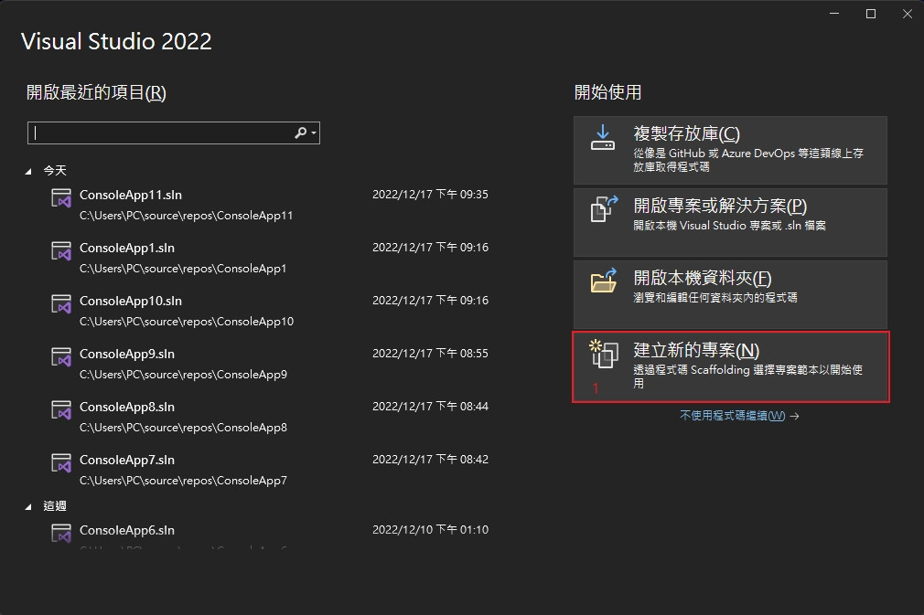Click path C:\Users\PC\source\repos\ConsoleApp9
This screenshot has height=615, width=924.
pos(183,375)
